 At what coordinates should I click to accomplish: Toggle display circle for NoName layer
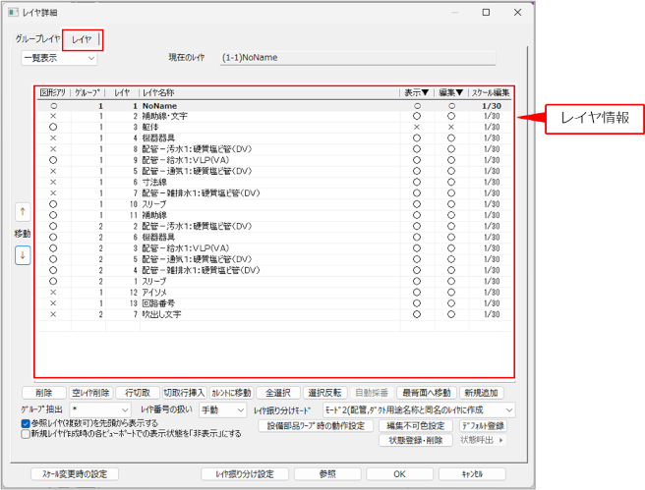[417, 104]
